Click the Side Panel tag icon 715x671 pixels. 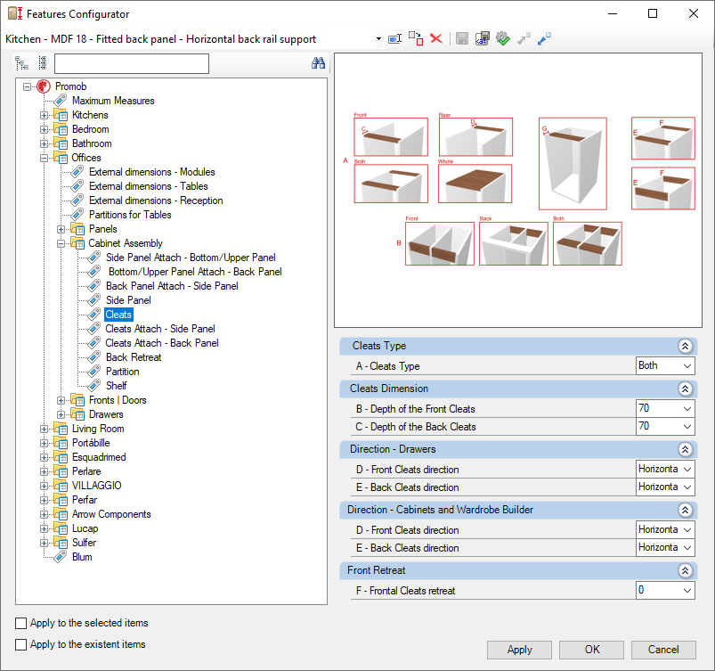93,300
